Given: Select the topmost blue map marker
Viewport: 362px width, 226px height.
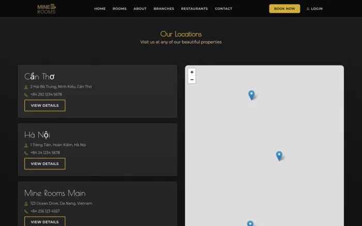Looking at the screenshot, I should [x=251, y=95].
